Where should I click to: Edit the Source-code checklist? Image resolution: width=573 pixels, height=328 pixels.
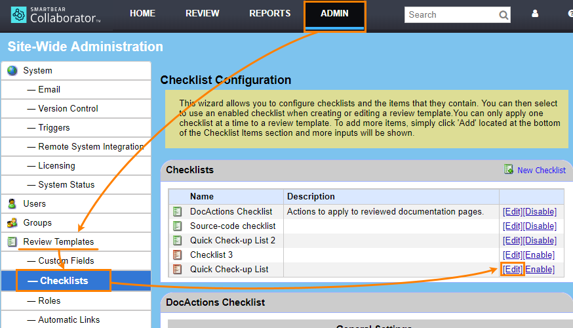[512, 226]
